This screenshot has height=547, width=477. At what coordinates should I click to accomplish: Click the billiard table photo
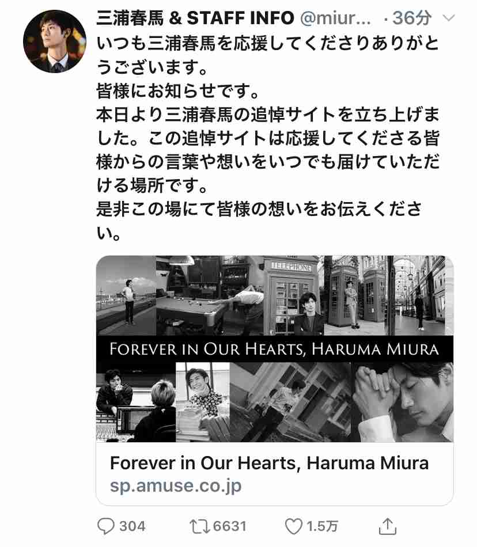pos(210,295)
